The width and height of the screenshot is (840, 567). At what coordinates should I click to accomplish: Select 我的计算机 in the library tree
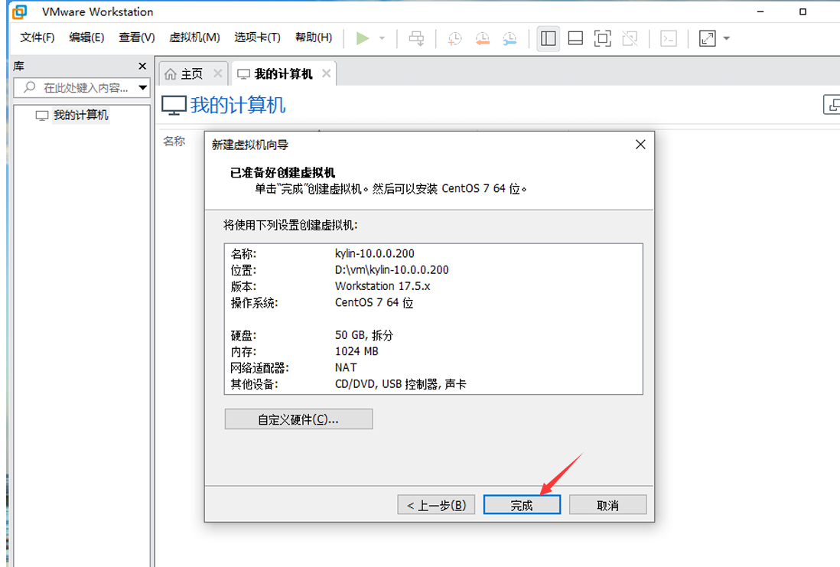click(x=80, y=116)
